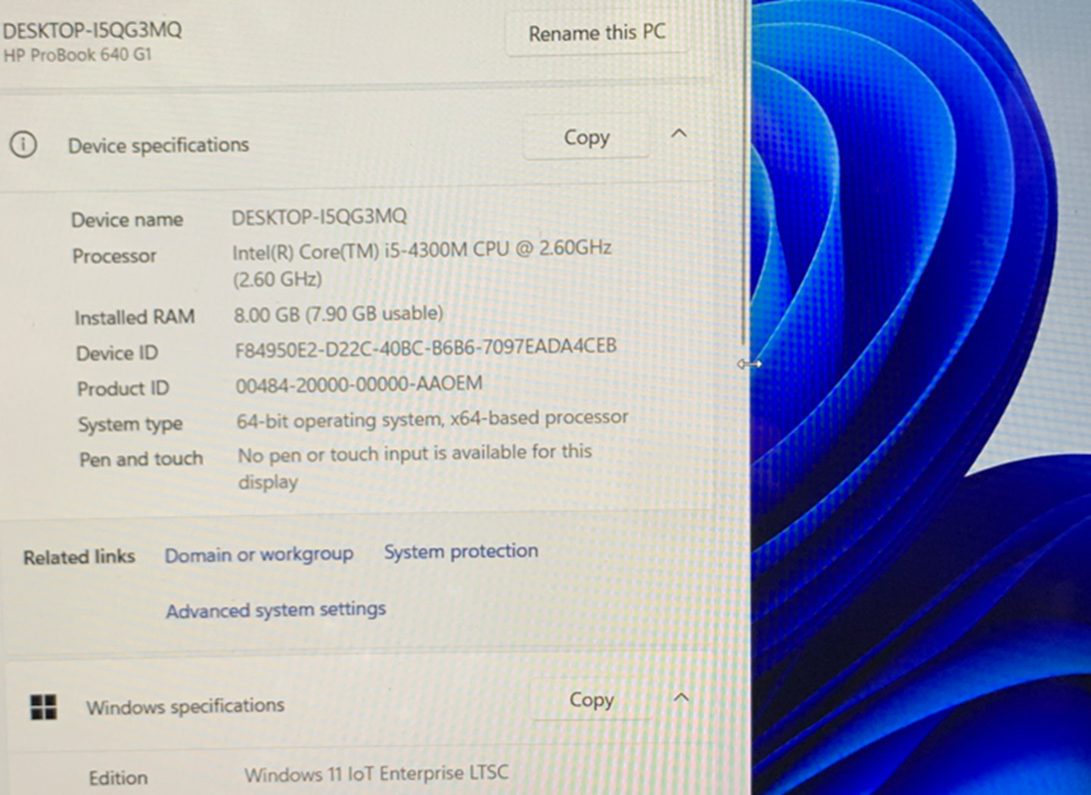Select Product ID value 00484-20000-00000-AAOEM
1091x795 pixels.
coord(359,384)
